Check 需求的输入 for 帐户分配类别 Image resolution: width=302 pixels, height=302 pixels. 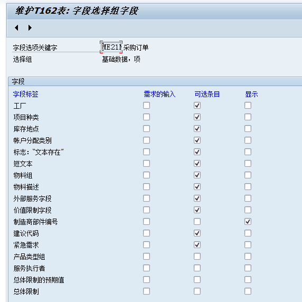click(146, 140)
